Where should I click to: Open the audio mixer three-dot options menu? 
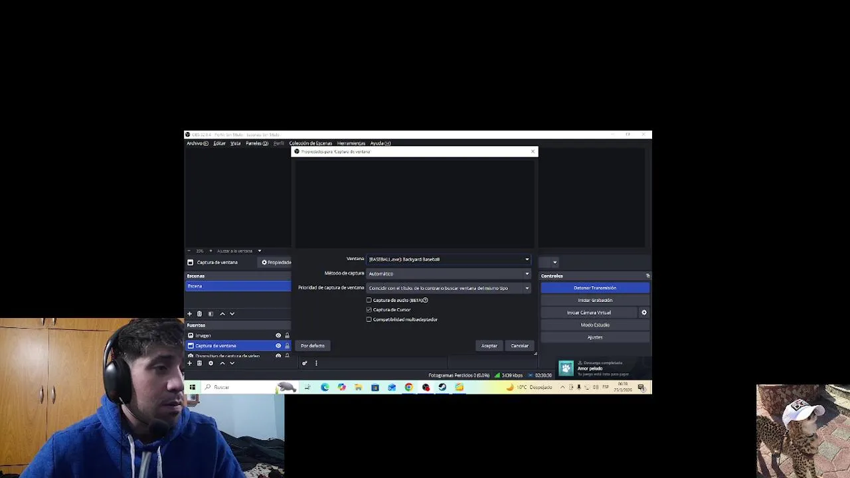316,363
